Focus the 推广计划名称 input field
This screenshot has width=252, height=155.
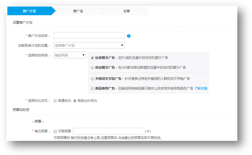89,36
